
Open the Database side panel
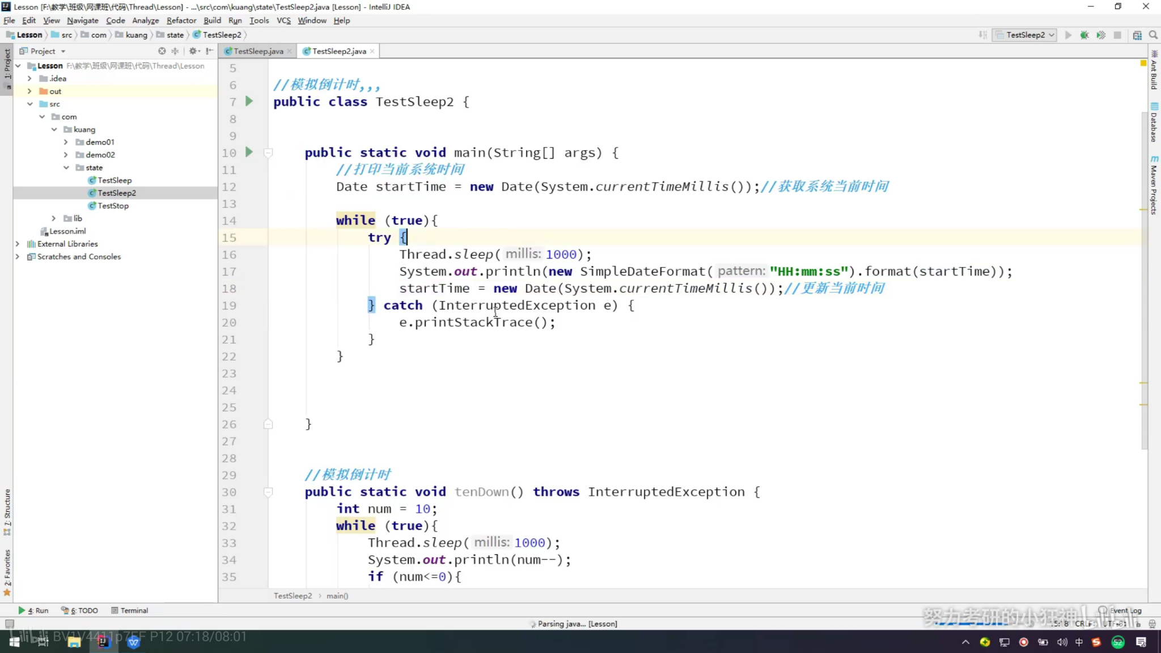(x=1154, y=122)
